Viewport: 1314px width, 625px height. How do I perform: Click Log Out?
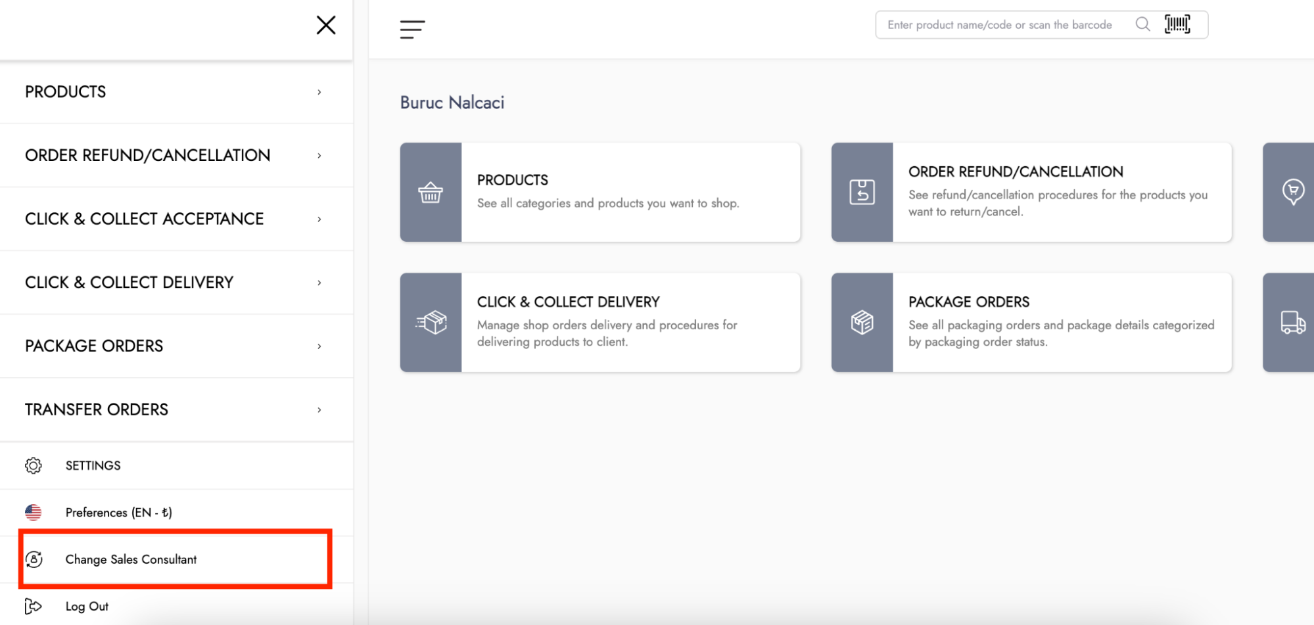point(87,607)
